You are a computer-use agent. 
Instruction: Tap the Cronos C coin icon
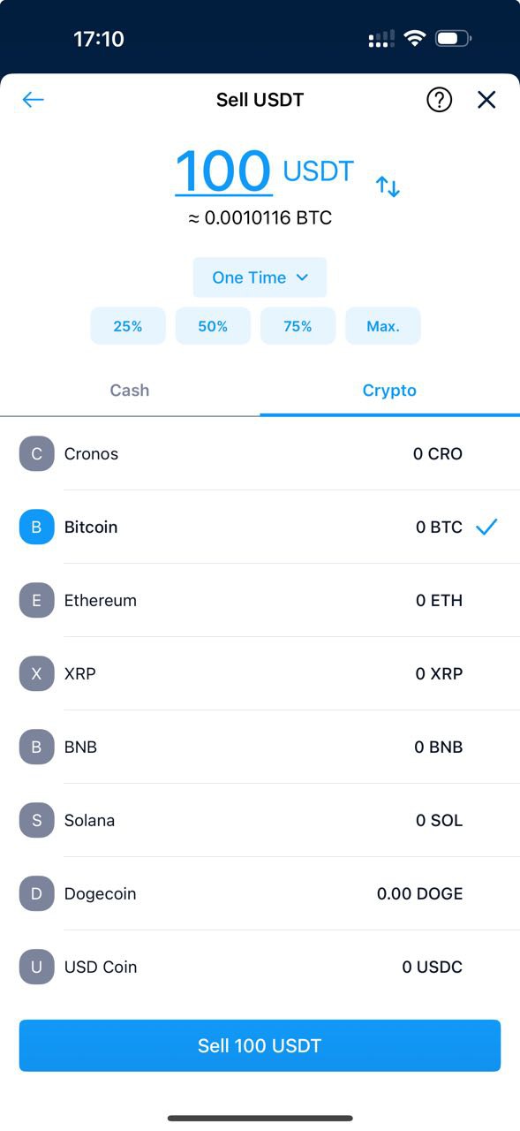point(36,454)
